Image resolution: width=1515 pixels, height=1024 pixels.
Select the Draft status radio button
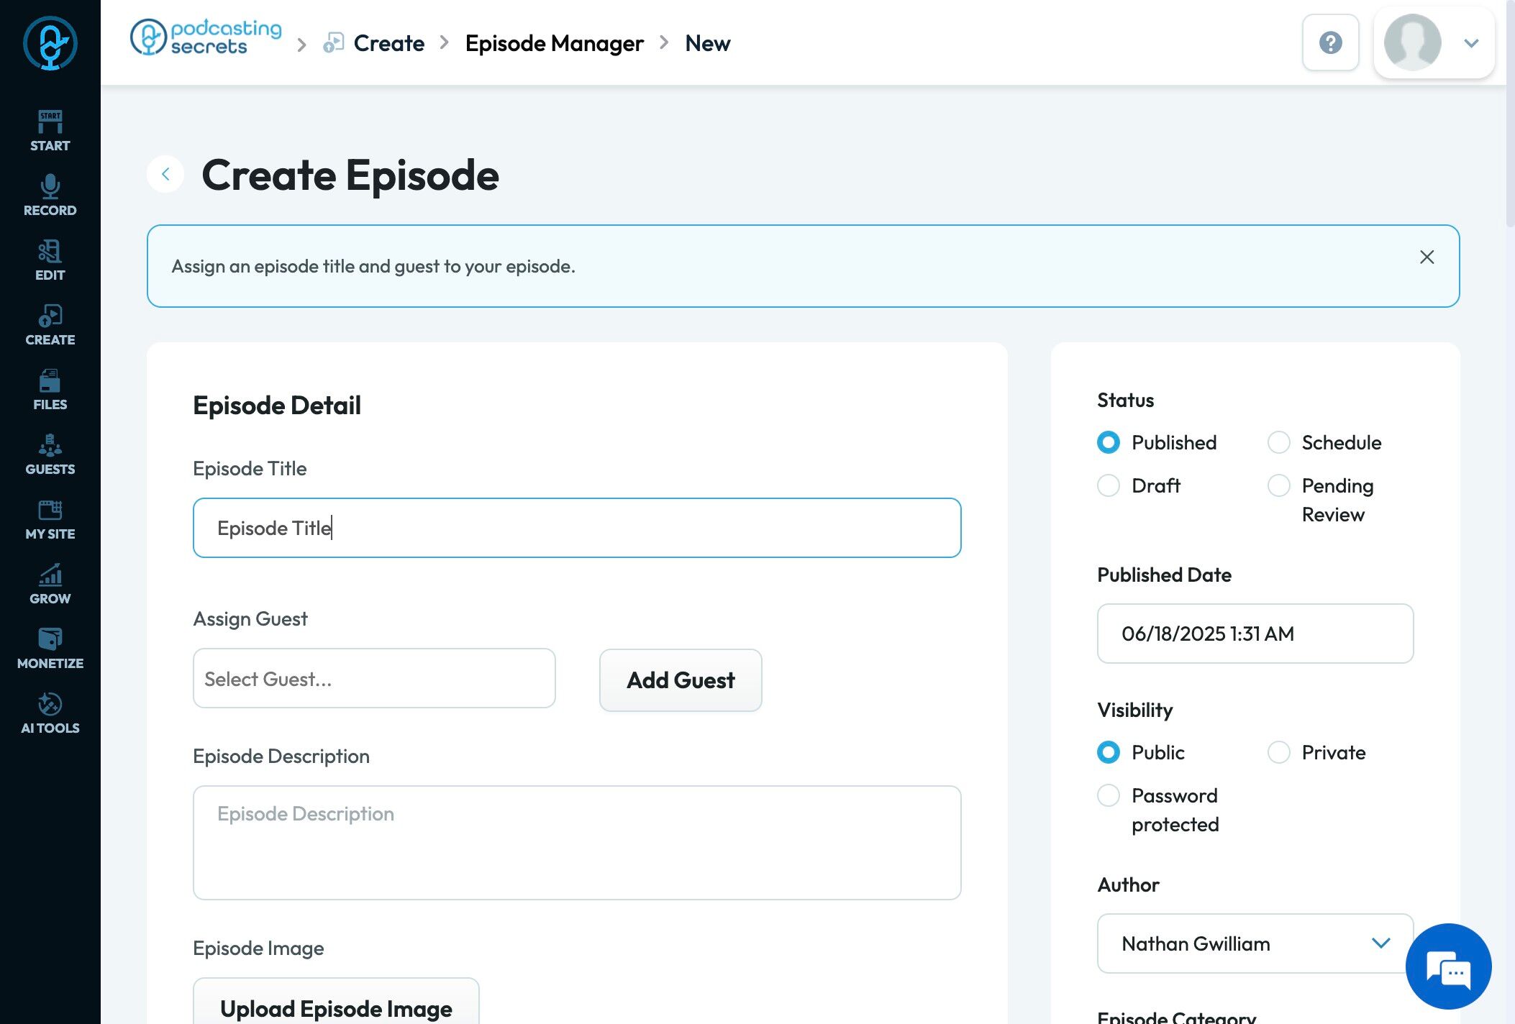[1109, 485]
